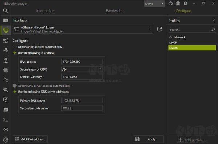The height and width of the screenshot is (144, 218).
Task: Open the WiFi antenna sidebar icon
Action: click(x=6, y=40)
